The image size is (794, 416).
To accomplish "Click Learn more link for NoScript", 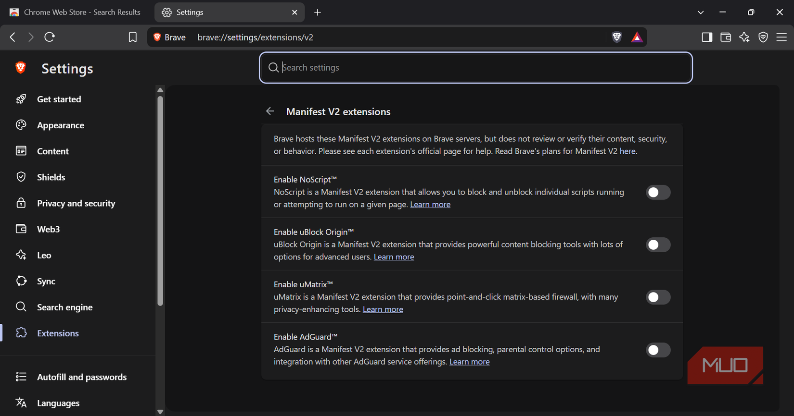I will 430,205.
